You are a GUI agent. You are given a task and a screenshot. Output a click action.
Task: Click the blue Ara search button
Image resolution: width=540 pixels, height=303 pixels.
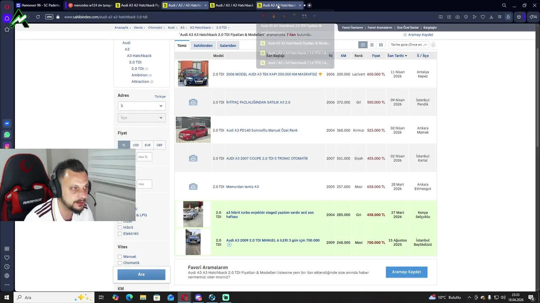141,274
